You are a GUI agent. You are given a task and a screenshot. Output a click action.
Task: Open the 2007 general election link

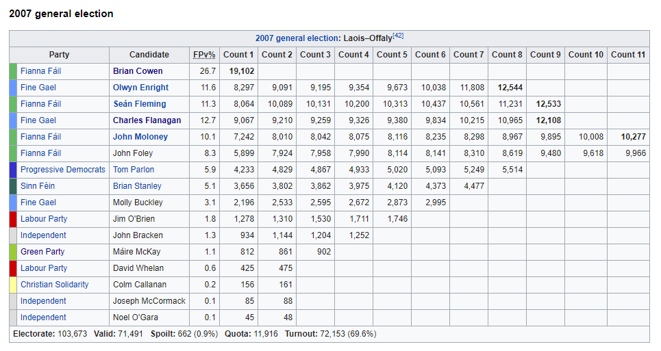297,38
